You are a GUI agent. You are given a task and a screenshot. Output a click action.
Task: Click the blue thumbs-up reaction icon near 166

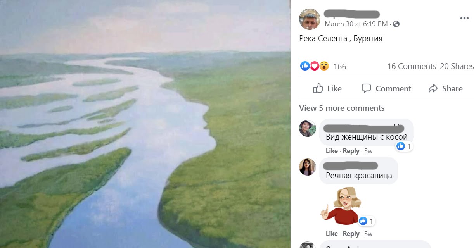click(305, 66)
